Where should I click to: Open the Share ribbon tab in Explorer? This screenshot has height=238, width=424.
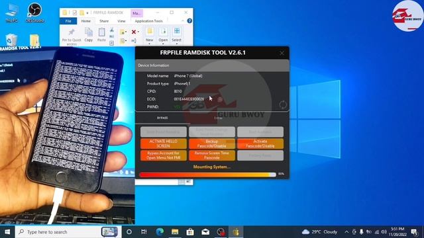(104, 21)
